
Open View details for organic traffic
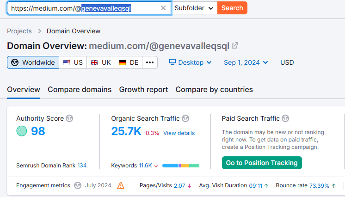click(x=179, y=133)
